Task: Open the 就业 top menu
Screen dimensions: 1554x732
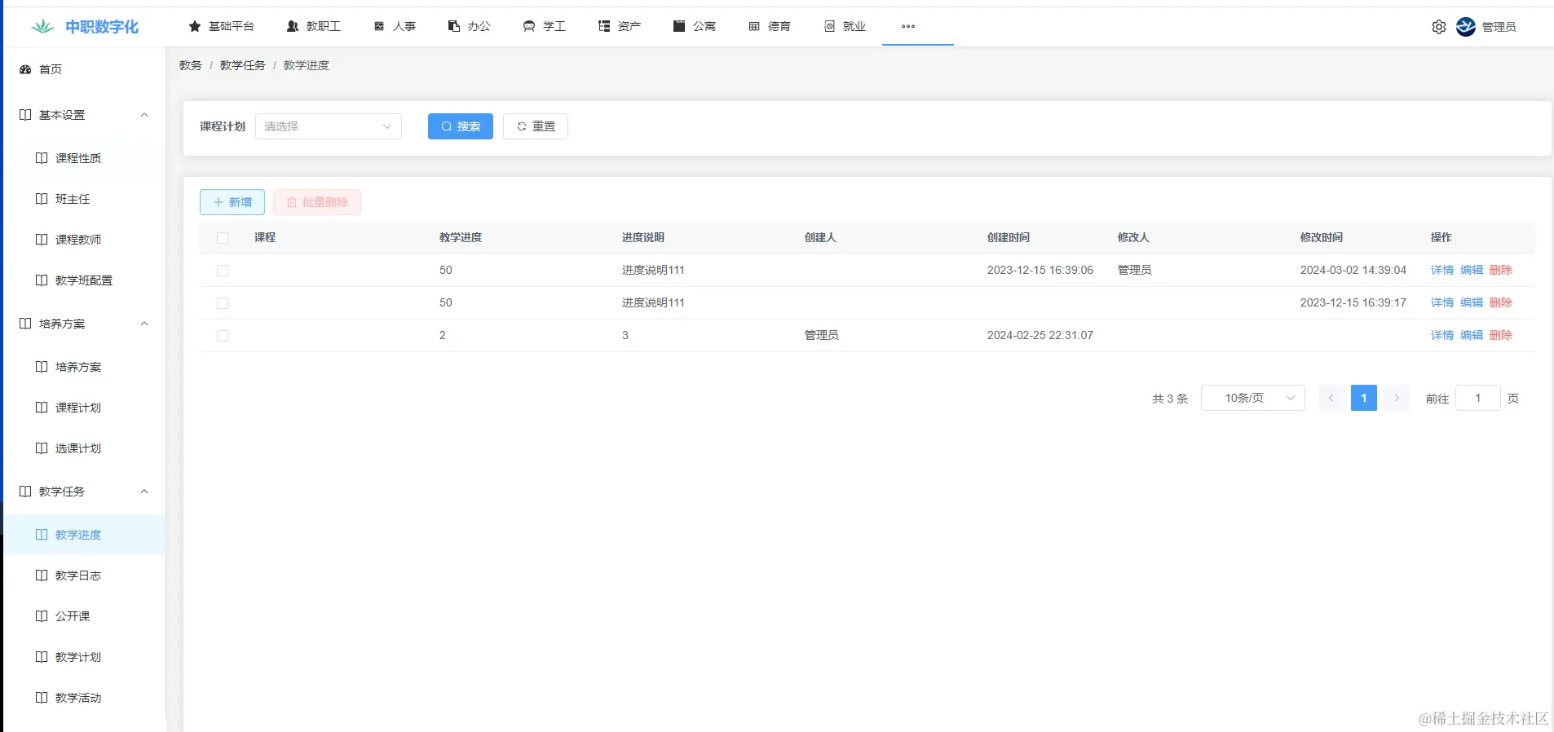Action: click(x=845, y=26)
